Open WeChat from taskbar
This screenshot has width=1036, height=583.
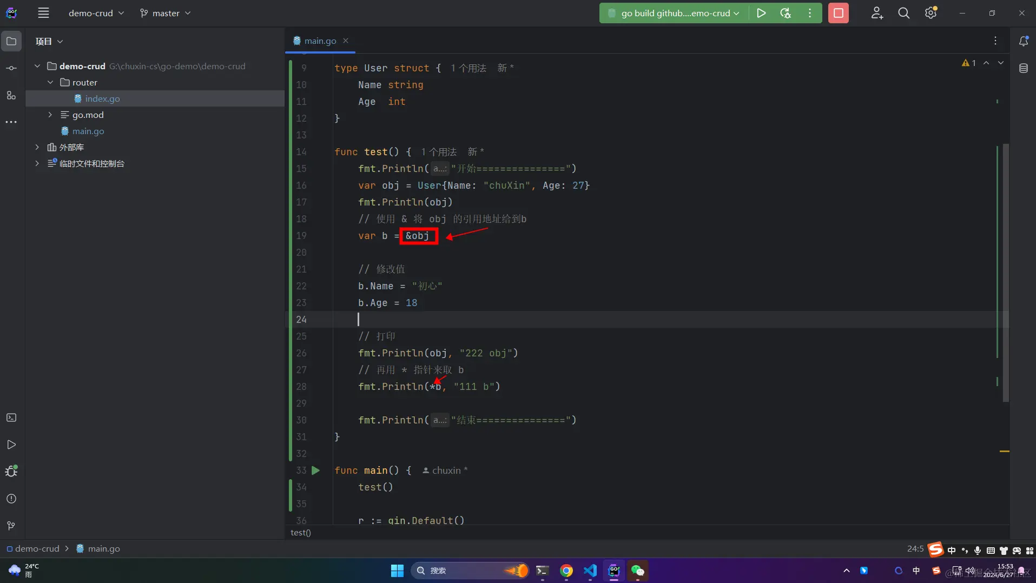click(638, 571)
